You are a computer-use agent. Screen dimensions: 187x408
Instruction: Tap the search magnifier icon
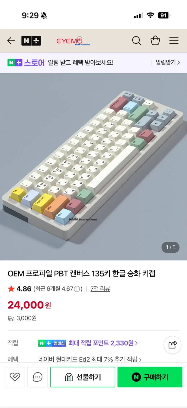coord(137,41)
